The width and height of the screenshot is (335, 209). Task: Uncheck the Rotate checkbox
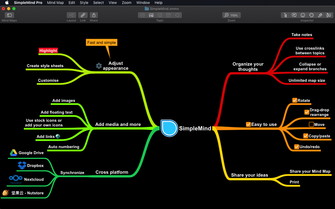[x=294, y=100]
